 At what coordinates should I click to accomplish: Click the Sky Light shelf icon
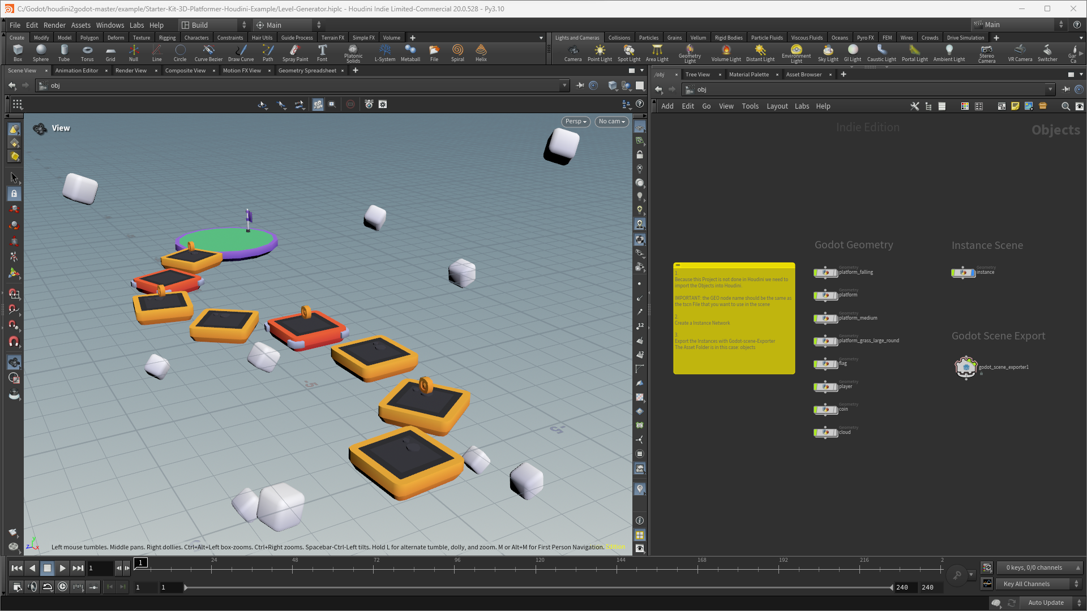pos(828,53)
